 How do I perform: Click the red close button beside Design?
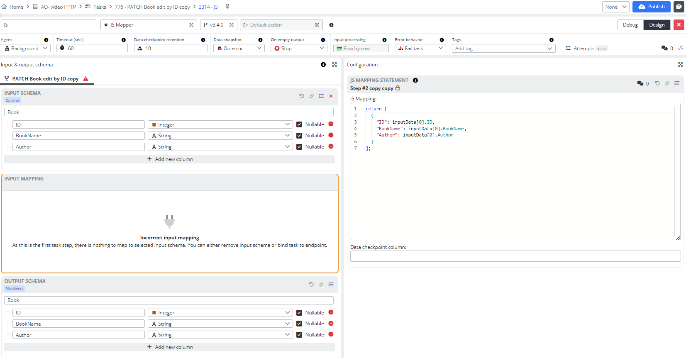tap(679, 25)
